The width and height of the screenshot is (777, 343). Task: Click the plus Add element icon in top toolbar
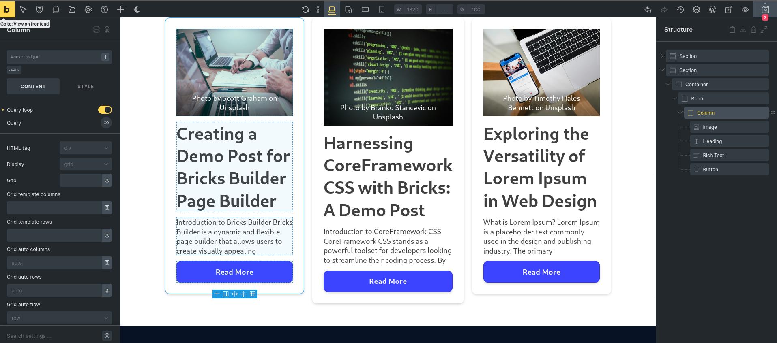click(x=120, y=10)
